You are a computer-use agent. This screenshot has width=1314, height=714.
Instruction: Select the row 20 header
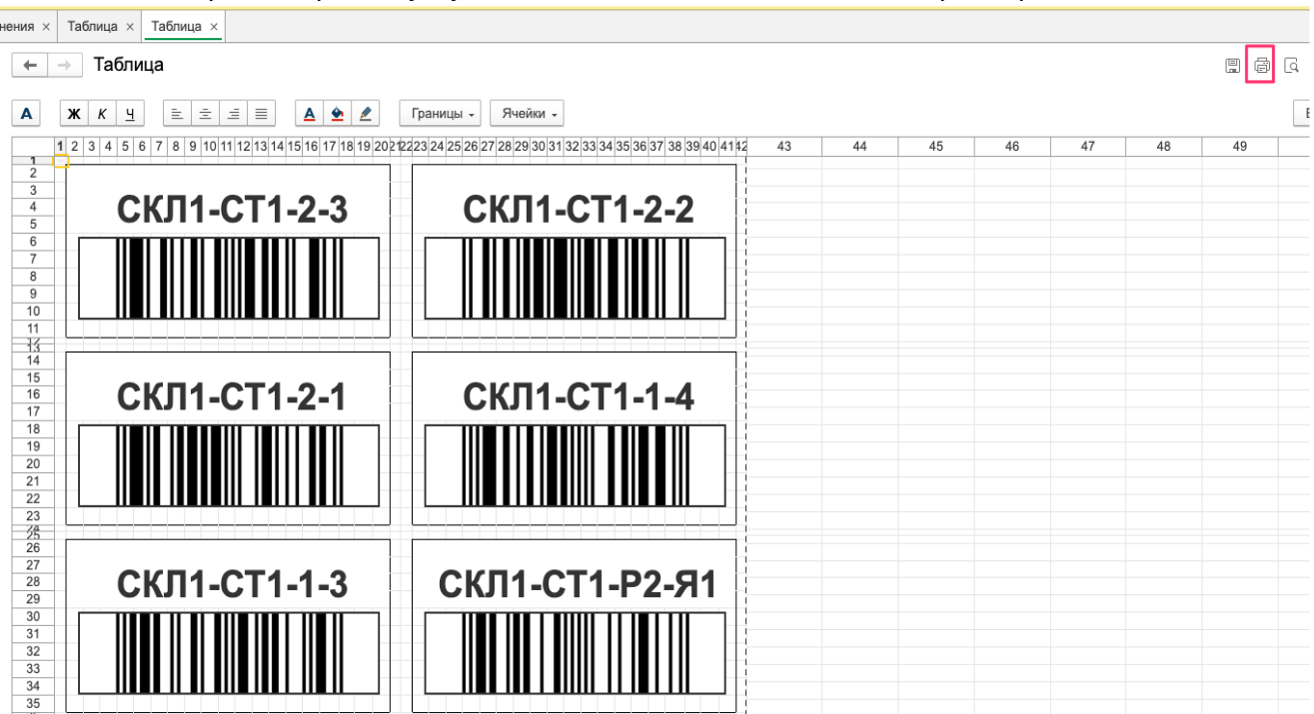(x=33, y=464)
